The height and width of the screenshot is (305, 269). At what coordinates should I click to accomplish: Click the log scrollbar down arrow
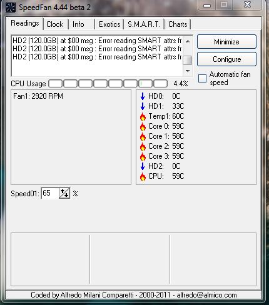pos(188,71)
